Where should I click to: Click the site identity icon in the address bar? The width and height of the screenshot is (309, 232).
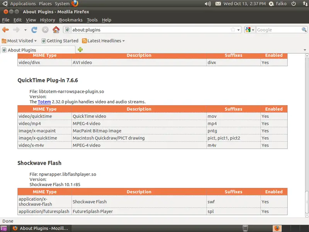tap(67, 30)
